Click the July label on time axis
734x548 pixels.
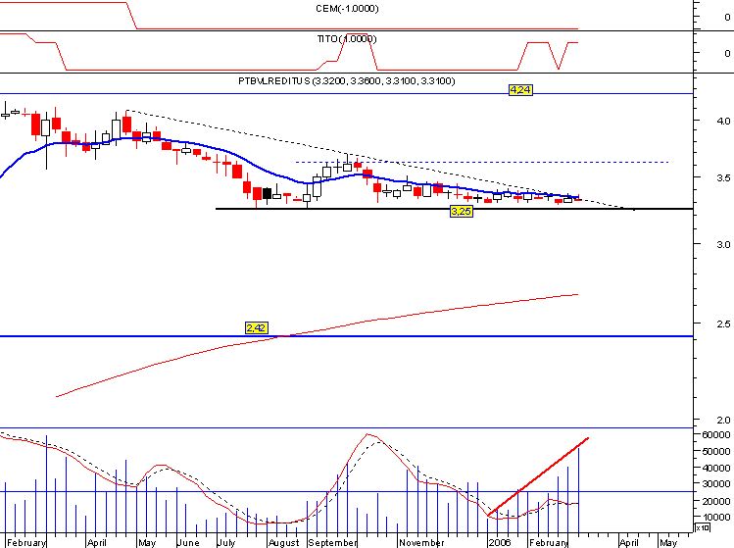coord(226,542)
